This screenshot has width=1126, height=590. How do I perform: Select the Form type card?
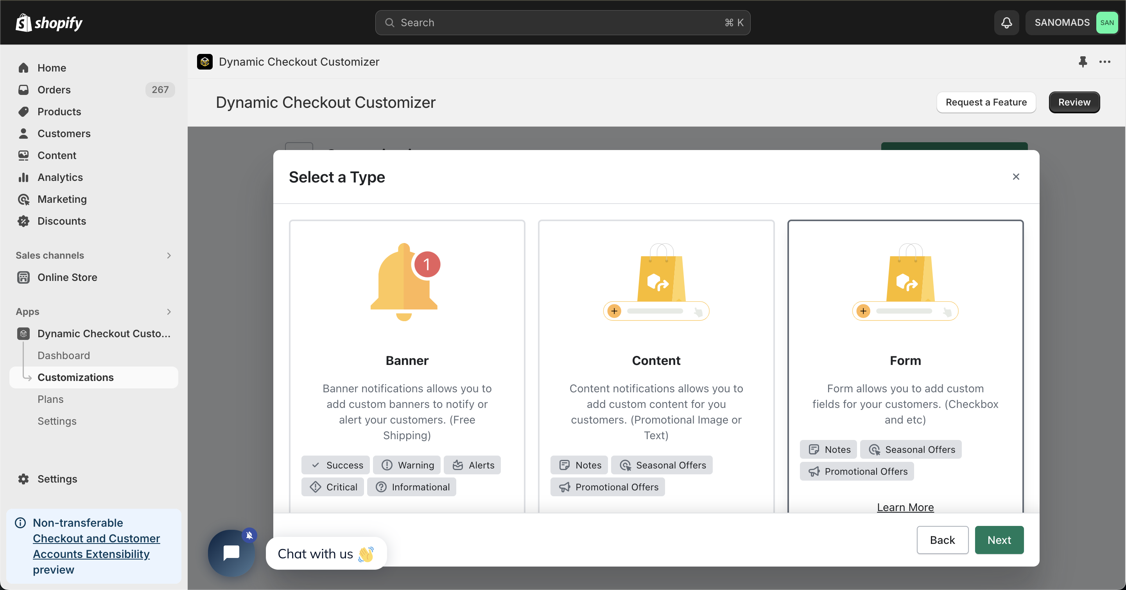tap(905, 341)
